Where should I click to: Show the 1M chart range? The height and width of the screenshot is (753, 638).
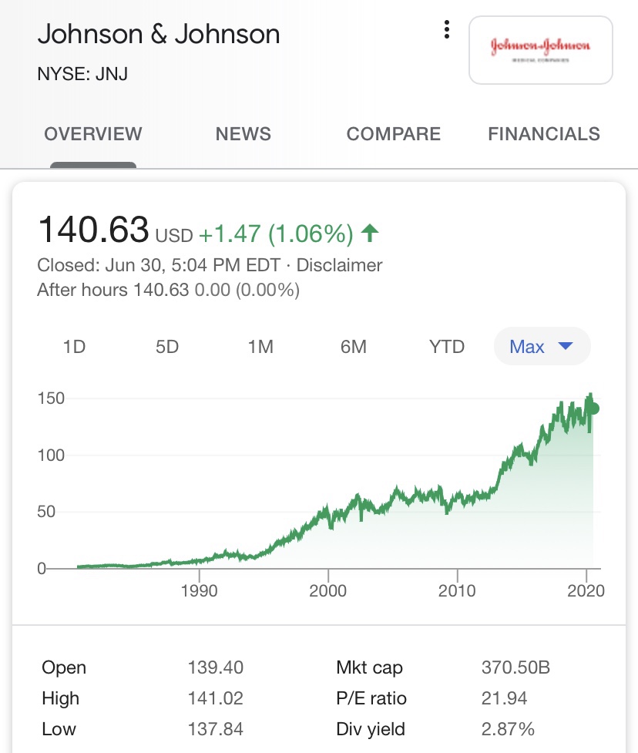point(260,347)
